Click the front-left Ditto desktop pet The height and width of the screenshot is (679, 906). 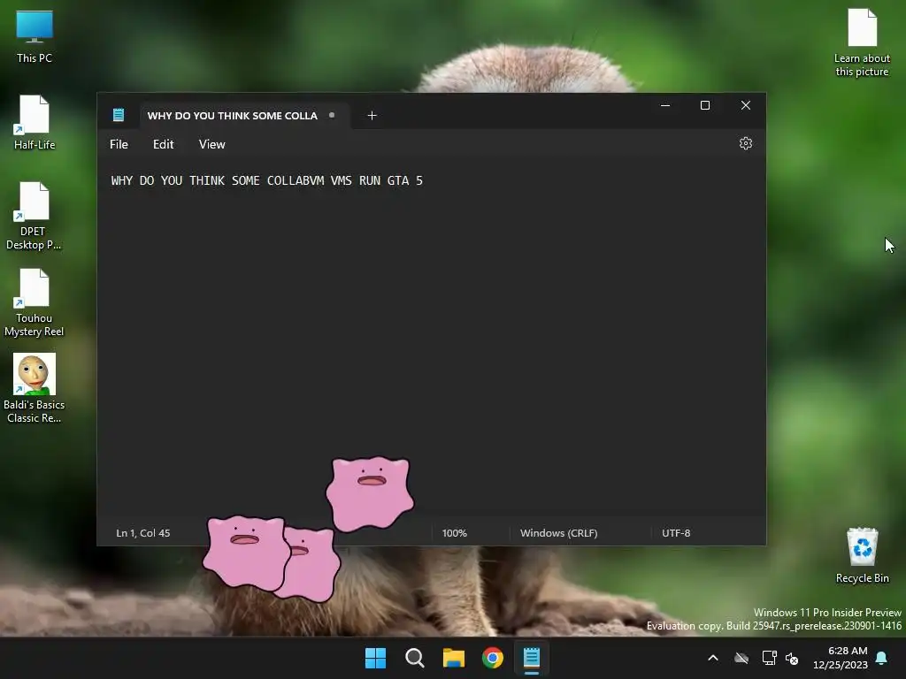click(246, 553)
